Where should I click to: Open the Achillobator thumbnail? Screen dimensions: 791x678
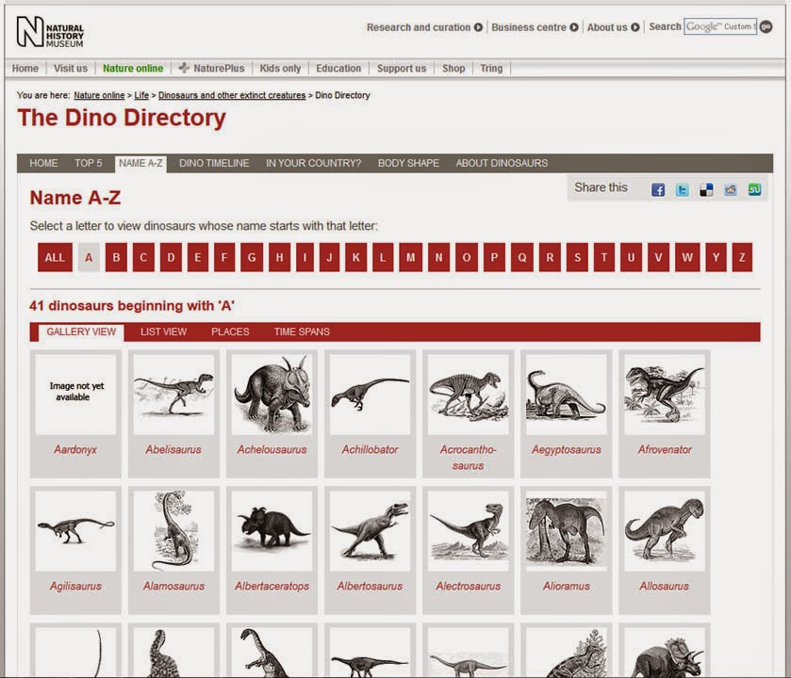tap(370, 394)
